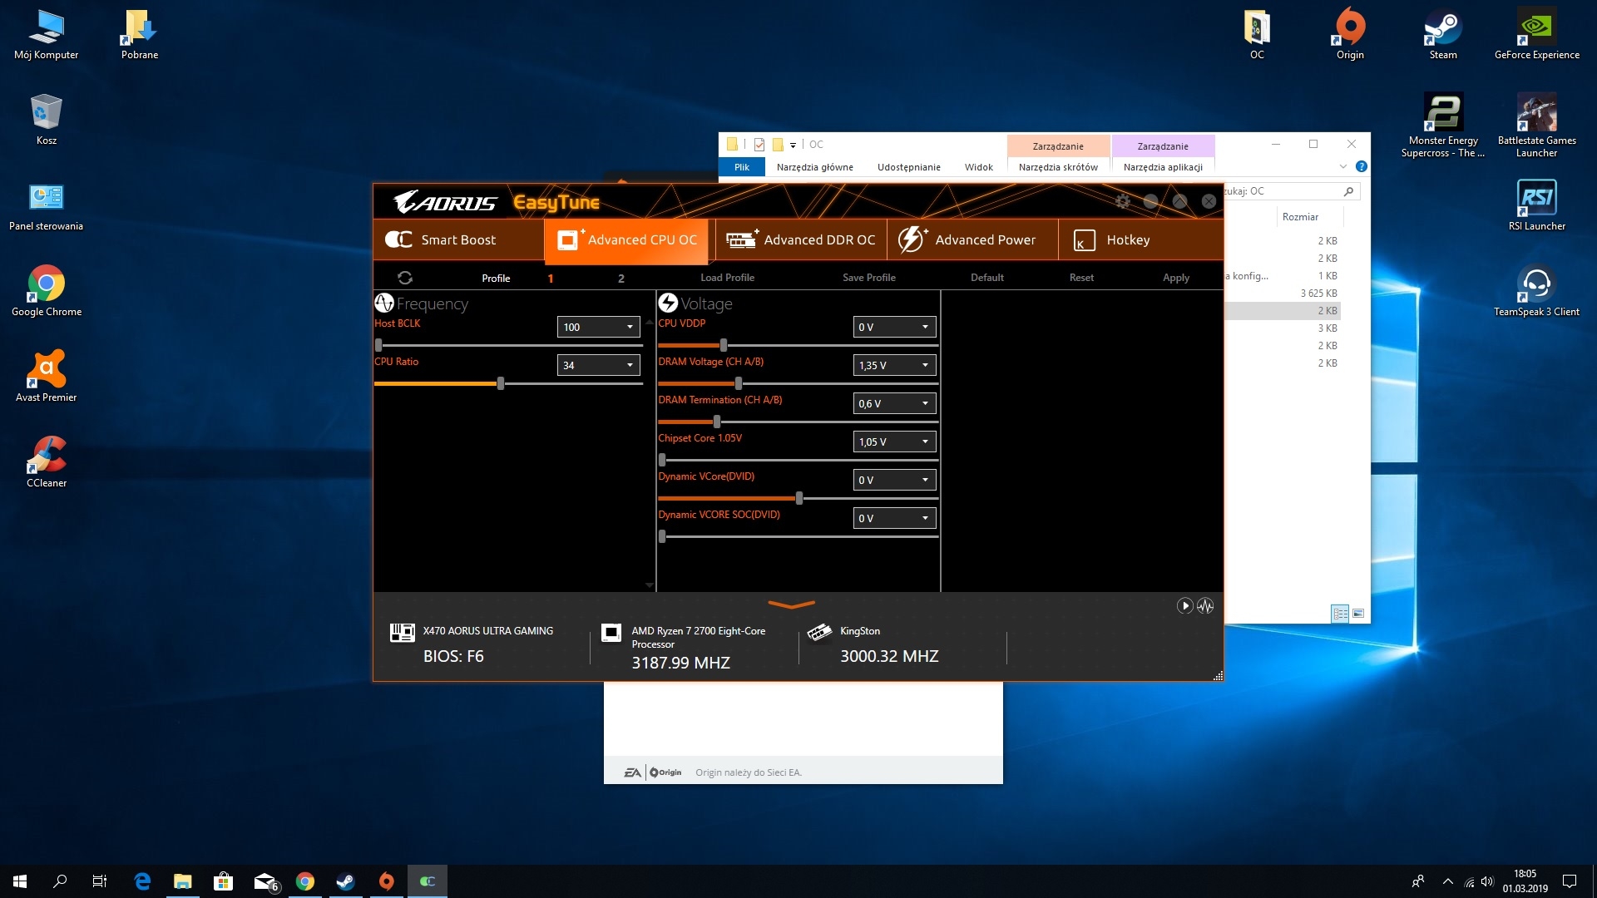Collapse info bar with orange chevron
Image resolution: width=1597 pixels, height=898 pixels.
click(x=791, y=604)
